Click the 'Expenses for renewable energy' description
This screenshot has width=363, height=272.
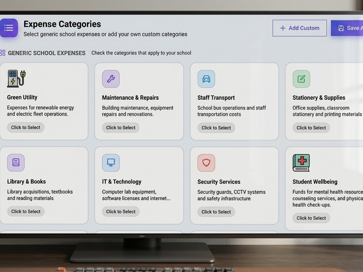point(41,111)
